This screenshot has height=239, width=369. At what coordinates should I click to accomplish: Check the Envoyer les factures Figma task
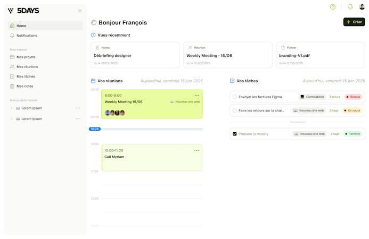[x=235, y=97]
